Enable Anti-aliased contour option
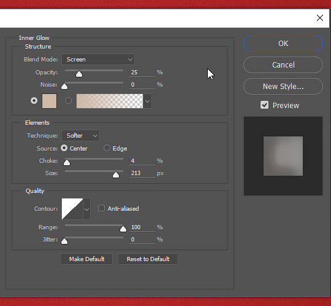 [x=101, y=208]
